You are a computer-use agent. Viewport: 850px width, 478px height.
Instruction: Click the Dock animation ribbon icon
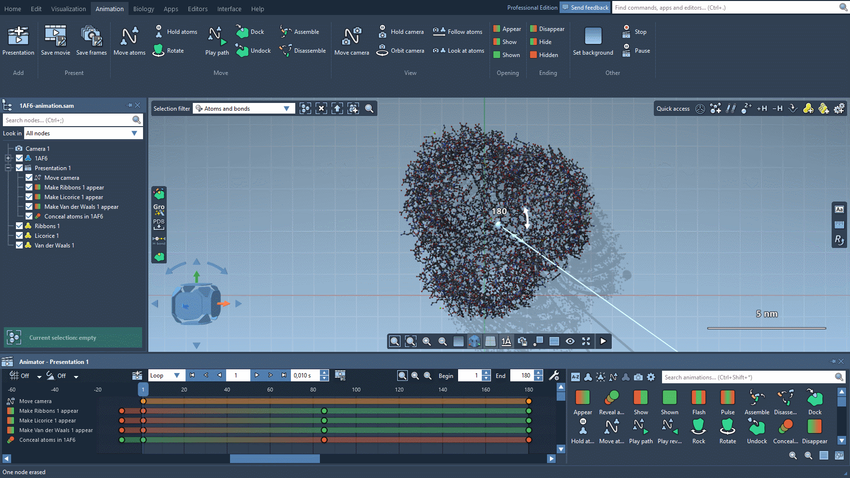click(x=250, y=32)
